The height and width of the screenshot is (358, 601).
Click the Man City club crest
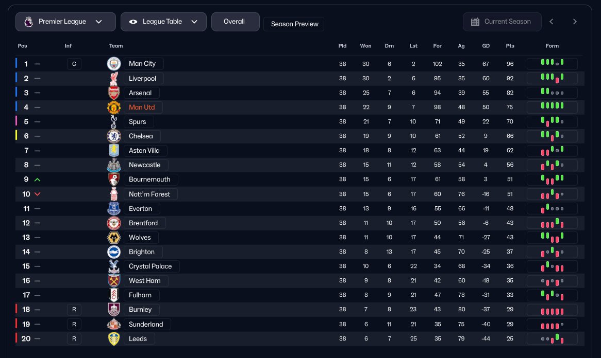coord(114,64)
